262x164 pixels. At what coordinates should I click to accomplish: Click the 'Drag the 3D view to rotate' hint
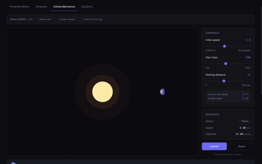click(x=228, y=155)
